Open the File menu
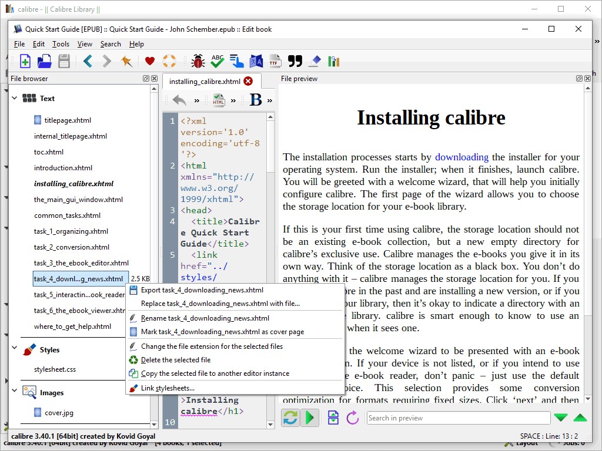 point(19,44)
